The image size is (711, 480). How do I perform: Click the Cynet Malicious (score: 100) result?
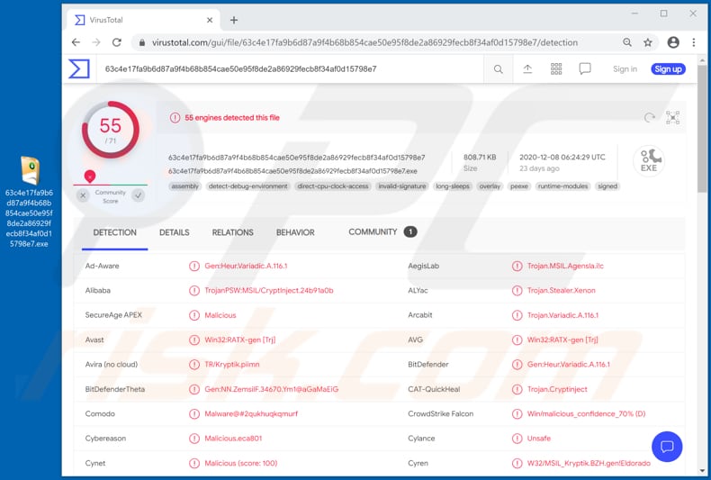[241, 463]
